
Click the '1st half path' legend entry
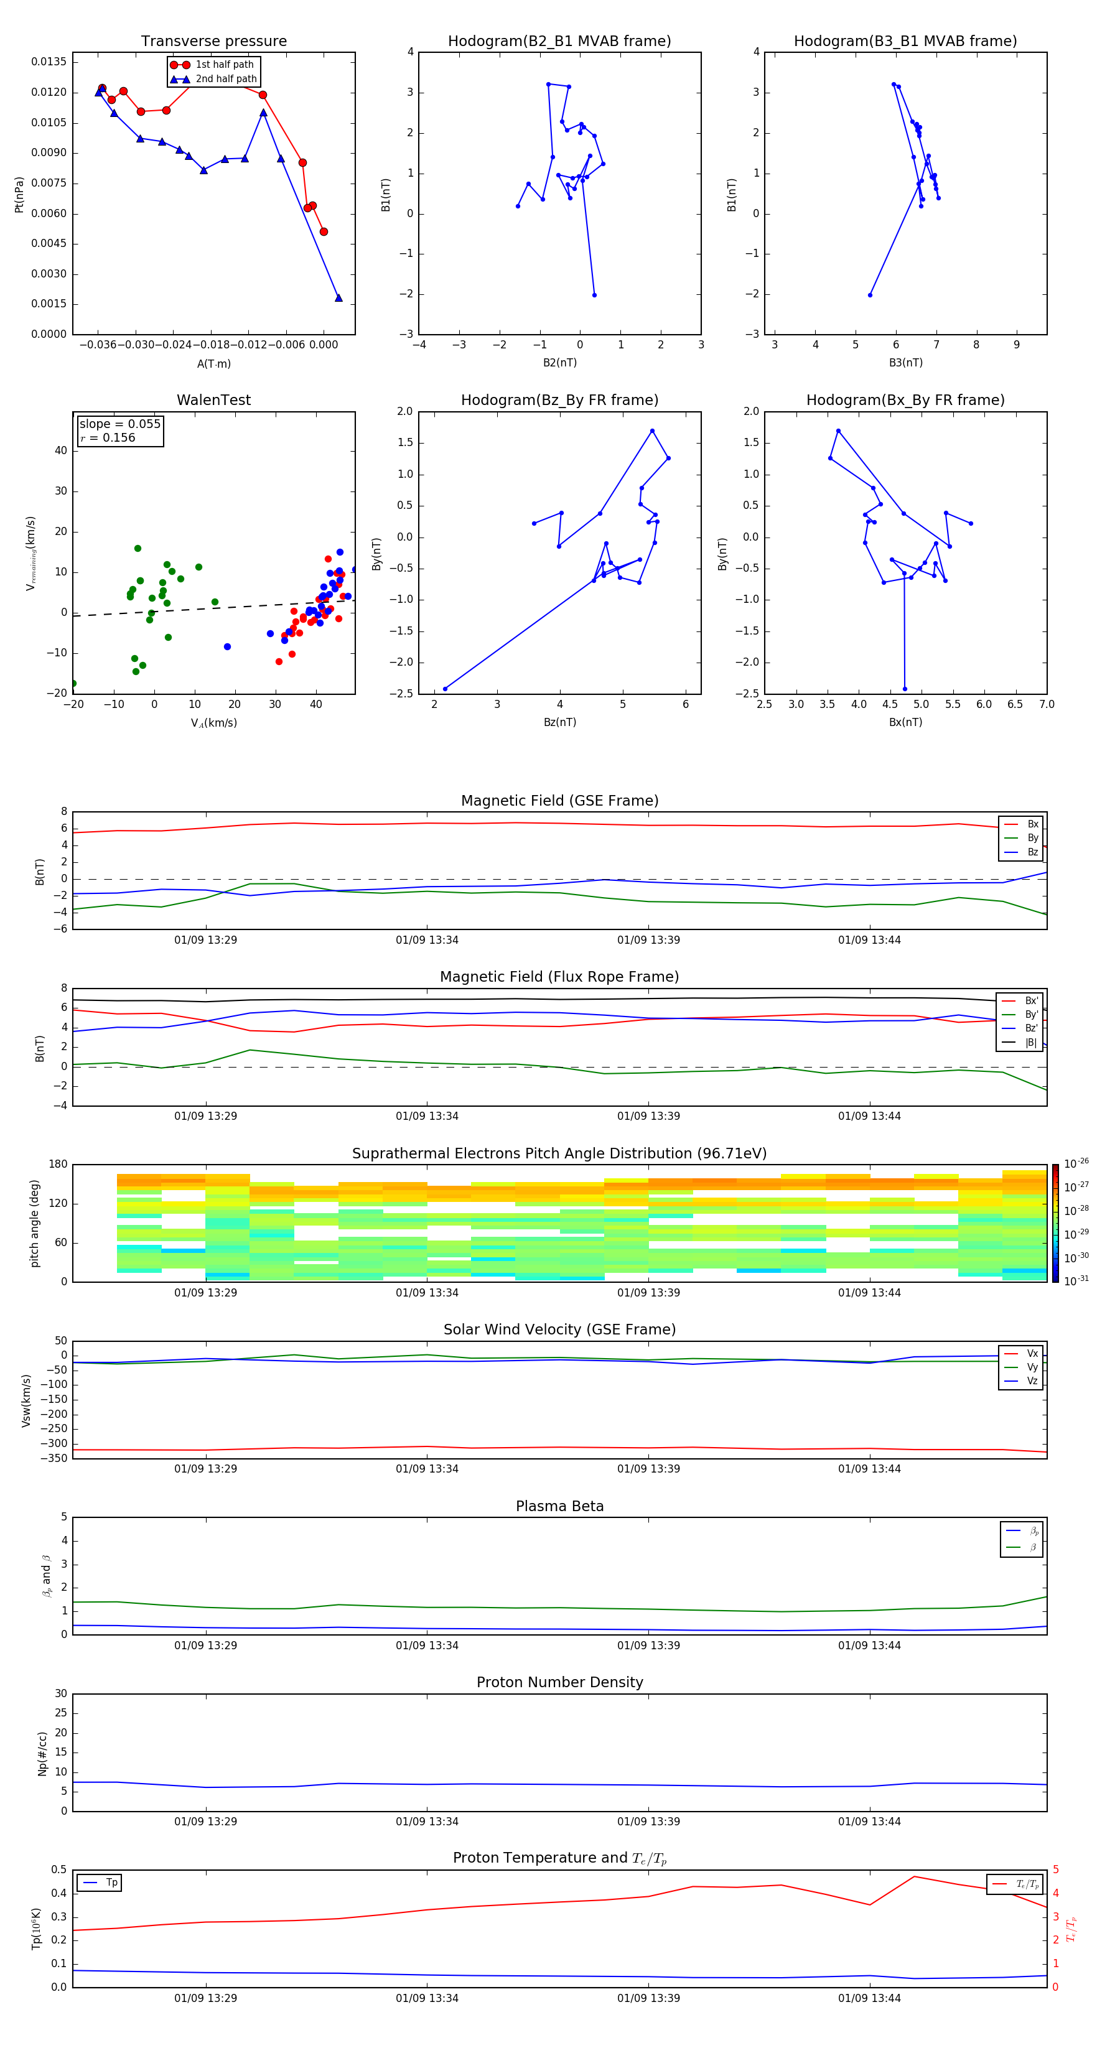click(213, 65)
